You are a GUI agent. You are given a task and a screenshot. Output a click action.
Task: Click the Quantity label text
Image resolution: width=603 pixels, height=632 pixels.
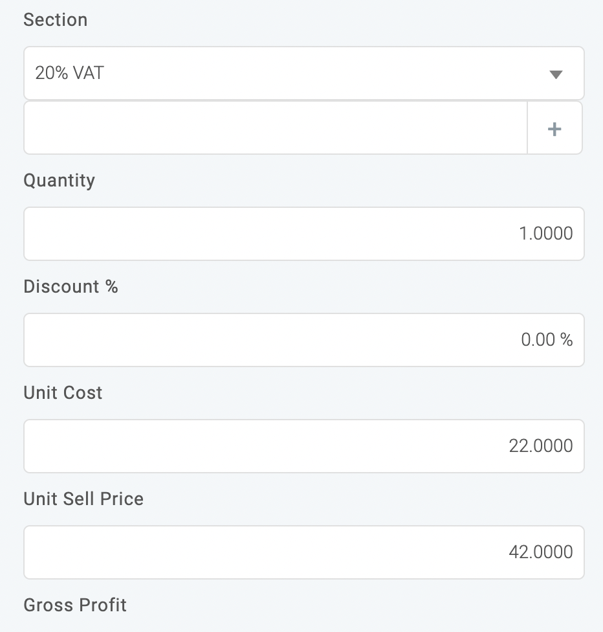[x=60, y=180]
